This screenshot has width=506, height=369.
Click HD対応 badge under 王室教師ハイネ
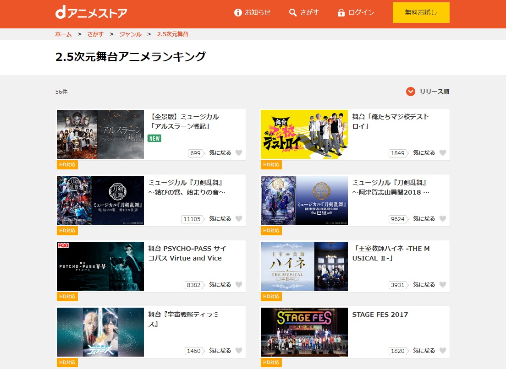coord(271,297)
